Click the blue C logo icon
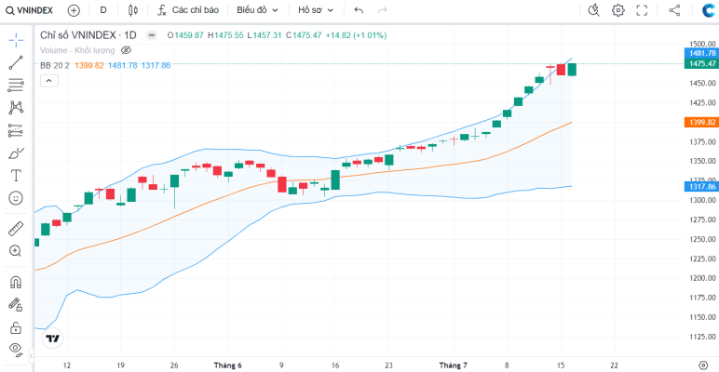The width and height of the screenshot is (719, 372). point(709,10)
